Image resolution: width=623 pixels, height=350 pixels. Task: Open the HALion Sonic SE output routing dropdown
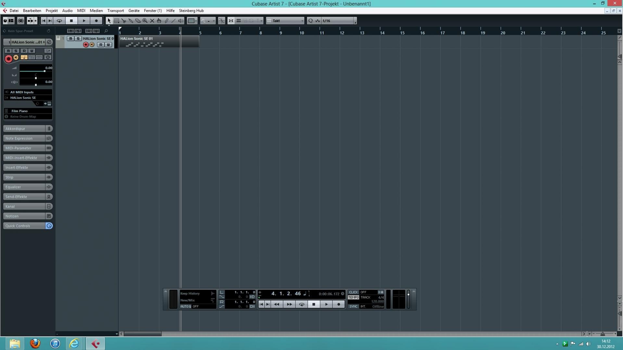coord(28,98)
